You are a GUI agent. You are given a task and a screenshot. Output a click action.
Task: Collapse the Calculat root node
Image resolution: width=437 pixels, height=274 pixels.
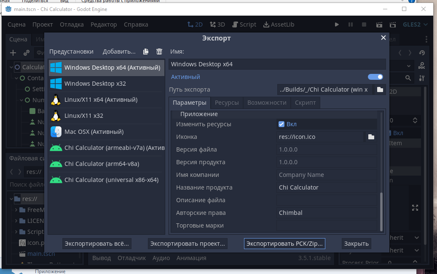(11, 67)
